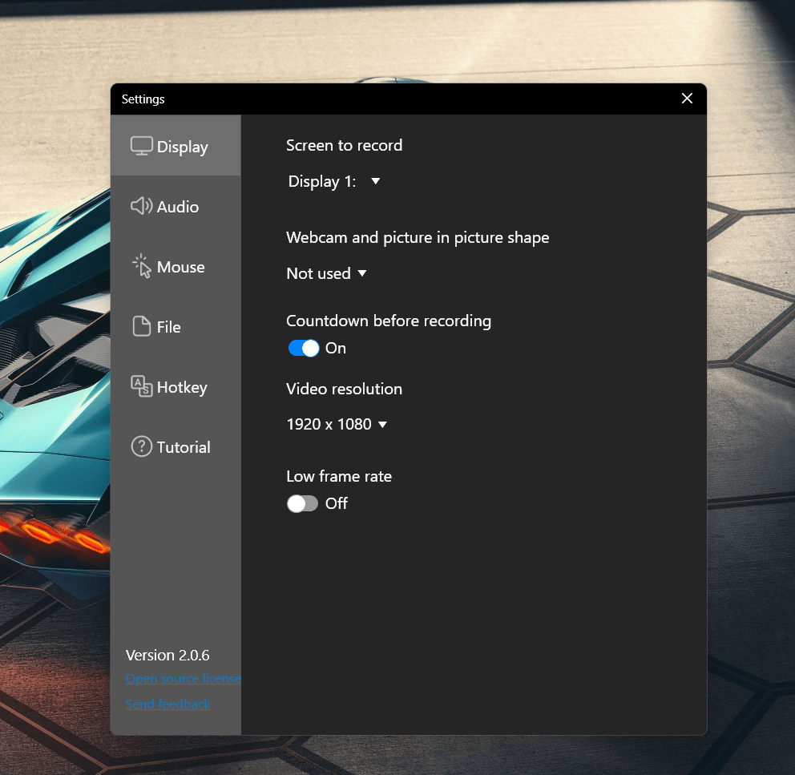Click the blue countdown toggle knob

click(x=311, y=348)
